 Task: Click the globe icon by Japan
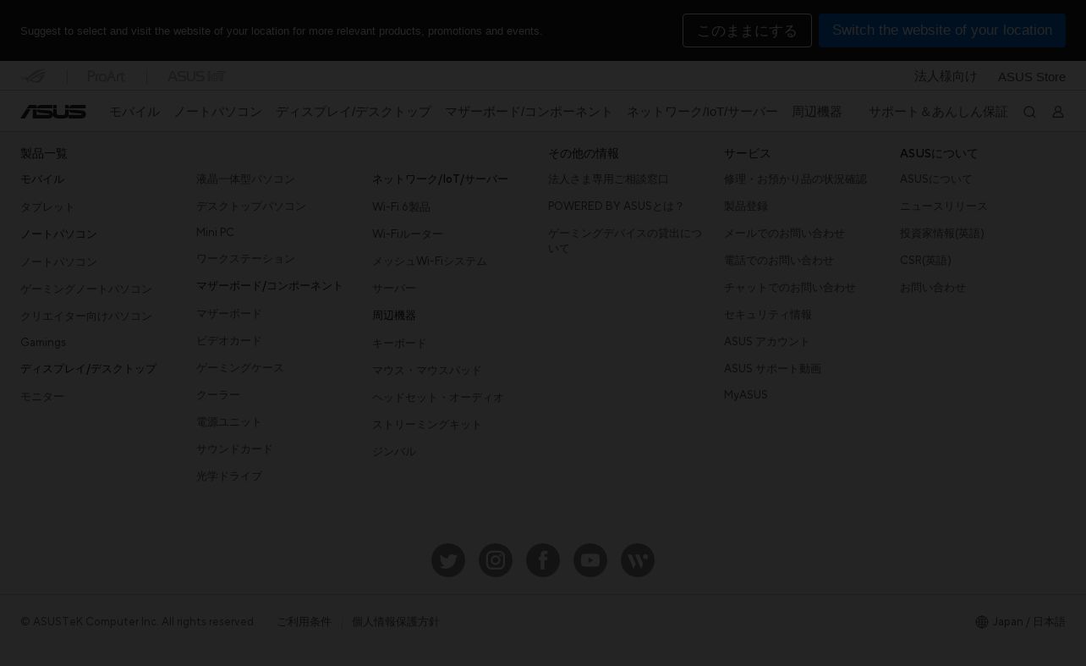coord(982,622)
